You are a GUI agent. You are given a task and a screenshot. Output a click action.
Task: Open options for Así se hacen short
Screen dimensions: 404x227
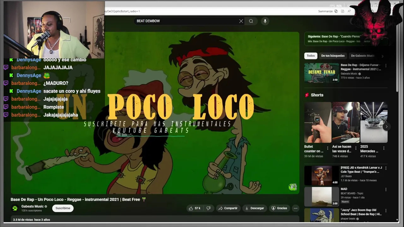(356, 148)
